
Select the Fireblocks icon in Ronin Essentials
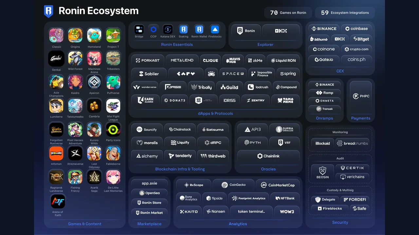(215, 29)
